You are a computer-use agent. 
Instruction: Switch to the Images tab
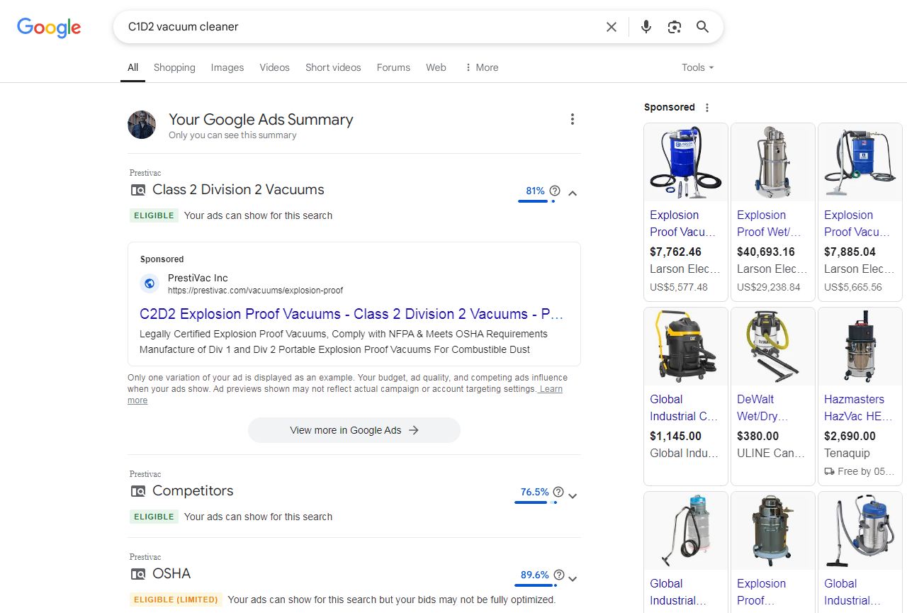(x=227, y=67)
